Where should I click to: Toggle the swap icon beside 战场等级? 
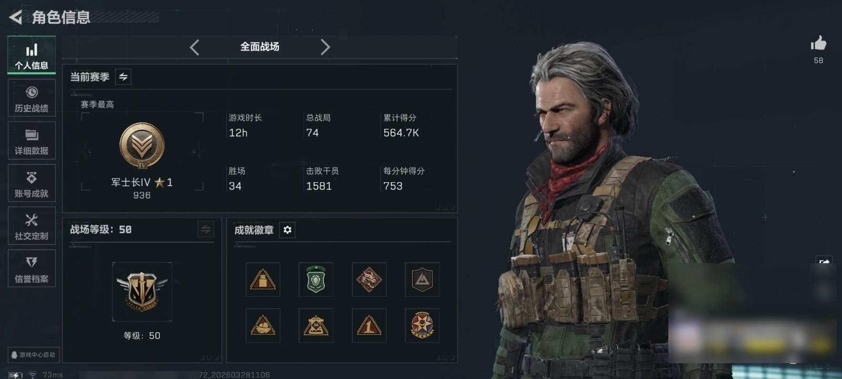point(206,230)
